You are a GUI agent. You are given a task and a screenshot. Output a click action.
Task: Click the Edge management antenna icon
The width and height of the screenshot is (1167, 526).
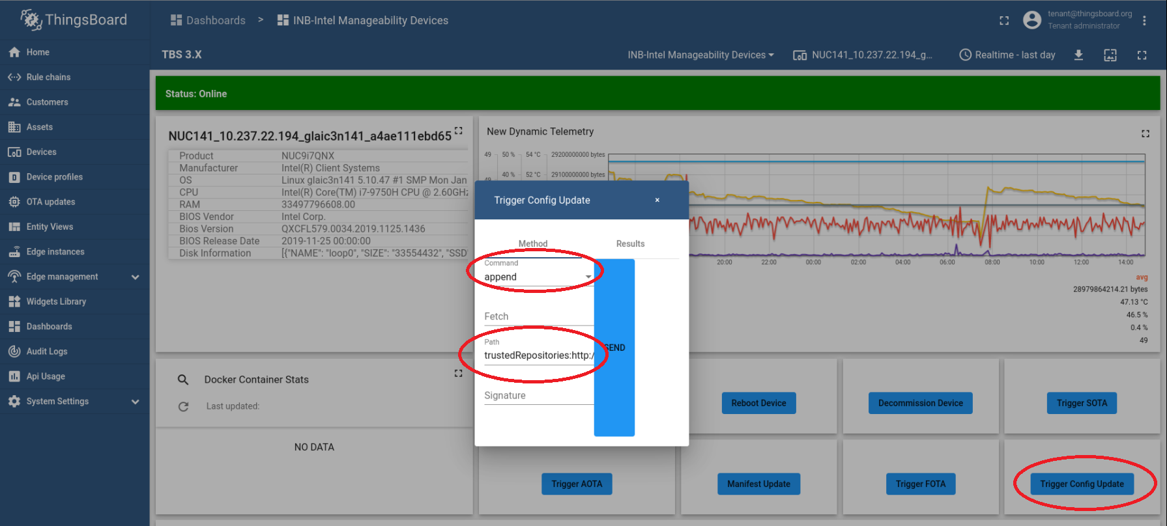[x=14, y=277]
